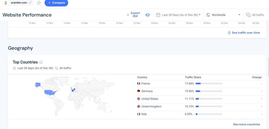
Task: Click the United States on the map
Action: 51,93
